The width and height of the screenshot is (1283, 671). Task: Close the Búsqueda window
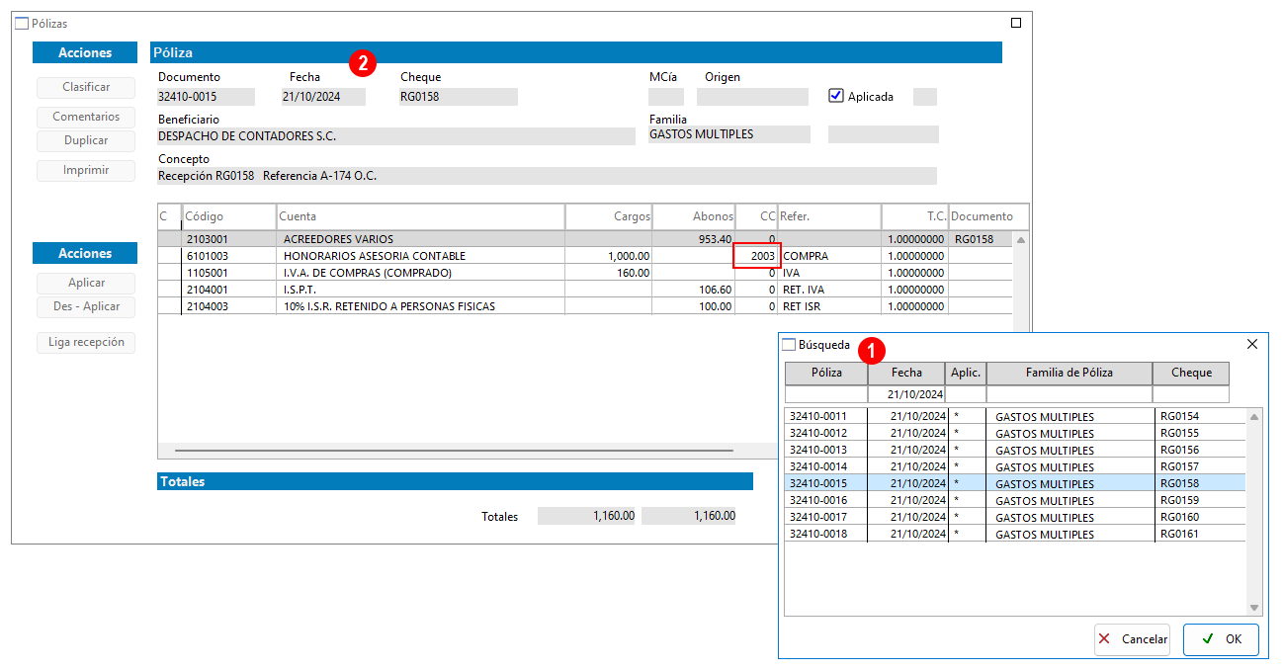pyautogui.click(x=1252, y=344)
